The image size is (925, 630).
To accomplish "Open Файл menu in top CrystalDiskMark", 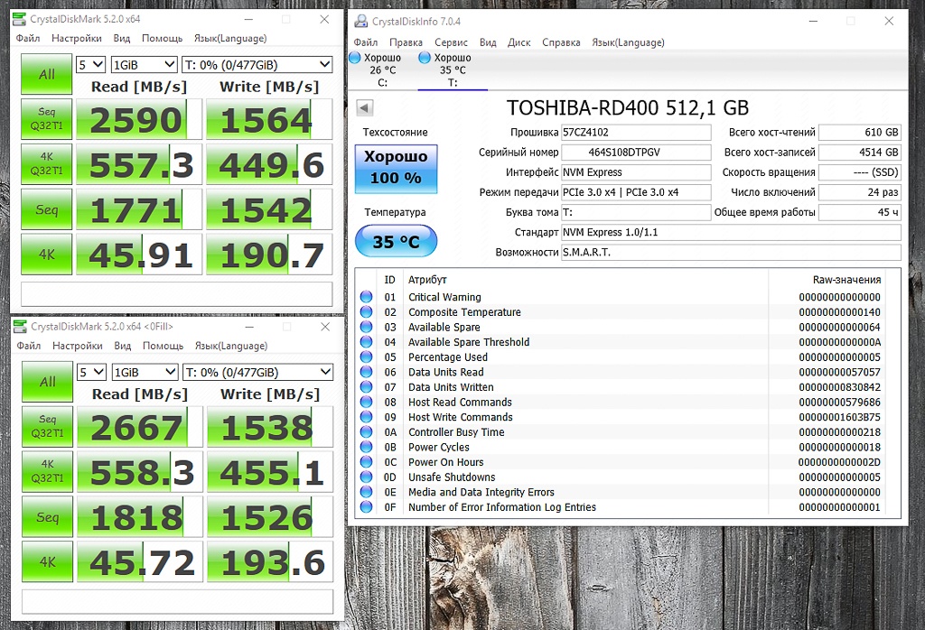I will click(28, 38).
